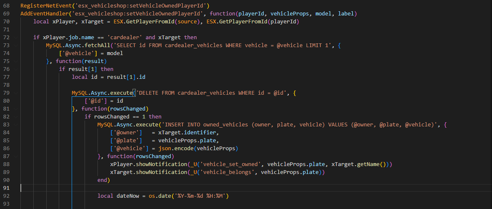Click line number 91 in gutter
The height and width of the screenshot is (209, 492).
click(x=6, y=188)
